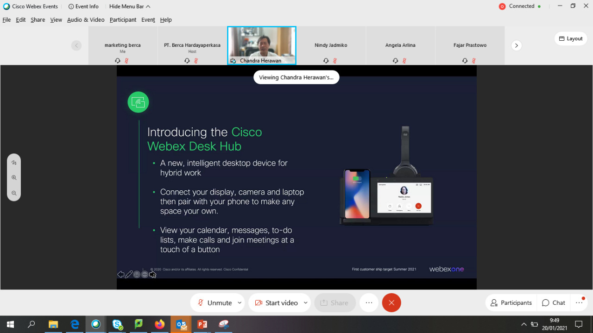
Task: Toggle the Chat panel
Action: (x=554, y=303)
